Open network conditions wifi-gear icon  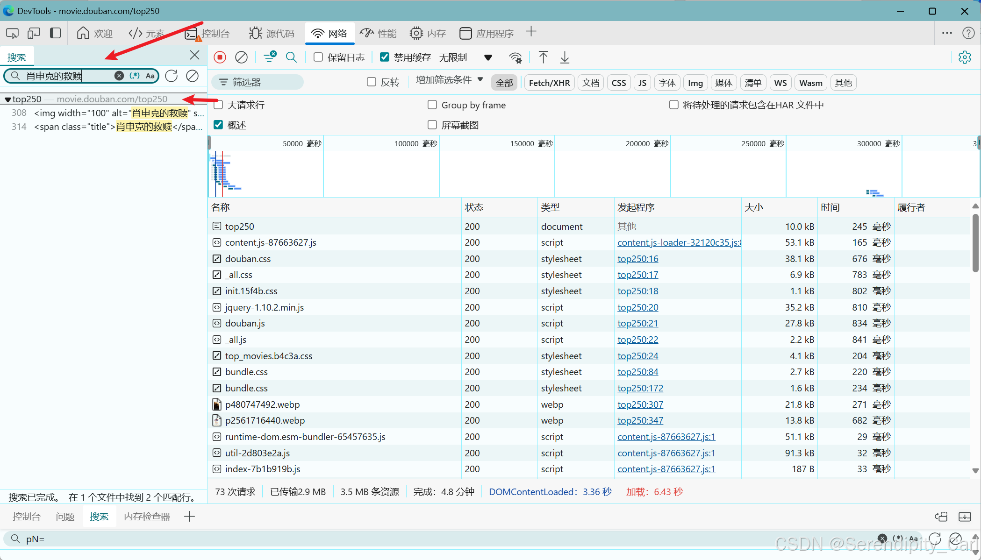coord(515,58)
